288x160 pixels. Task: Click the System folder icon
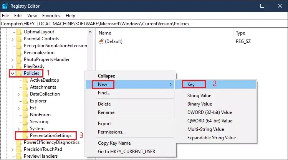point(25,129)
